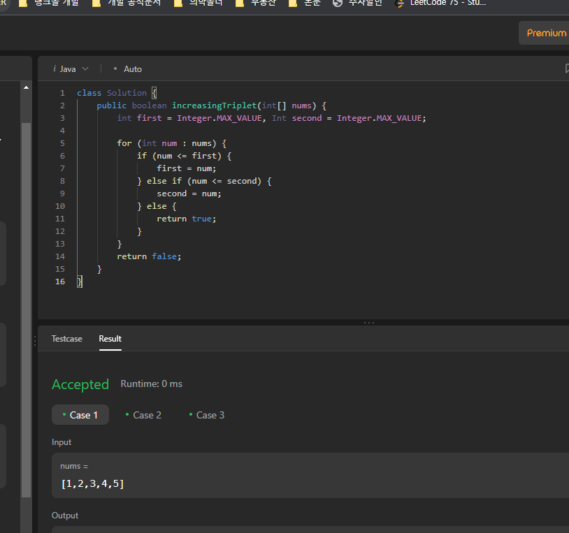
Task: Click the 'Input' label
Action: [62, 442]
